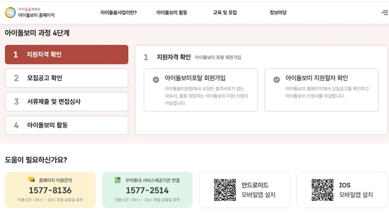Click the 우리동네 서비스제공기관 연결 phone icon
The width and height of the screenshot is (389, 217).
(118, 180)
